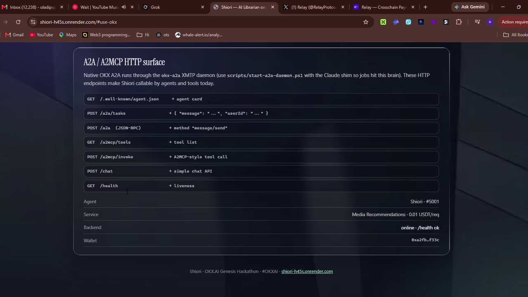Bookmark this page with the star icon
Viewport: 528px width, 297px height.
pos(365,22)
